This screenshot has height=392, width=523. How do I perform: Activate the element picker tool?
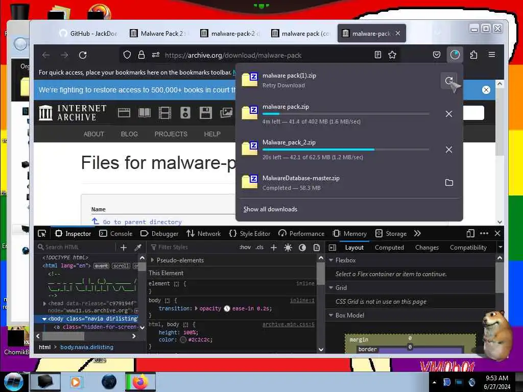point(42,233)
